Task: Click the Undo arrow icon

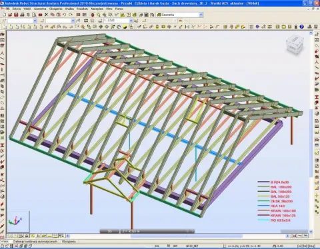Action: click(65, 15)
